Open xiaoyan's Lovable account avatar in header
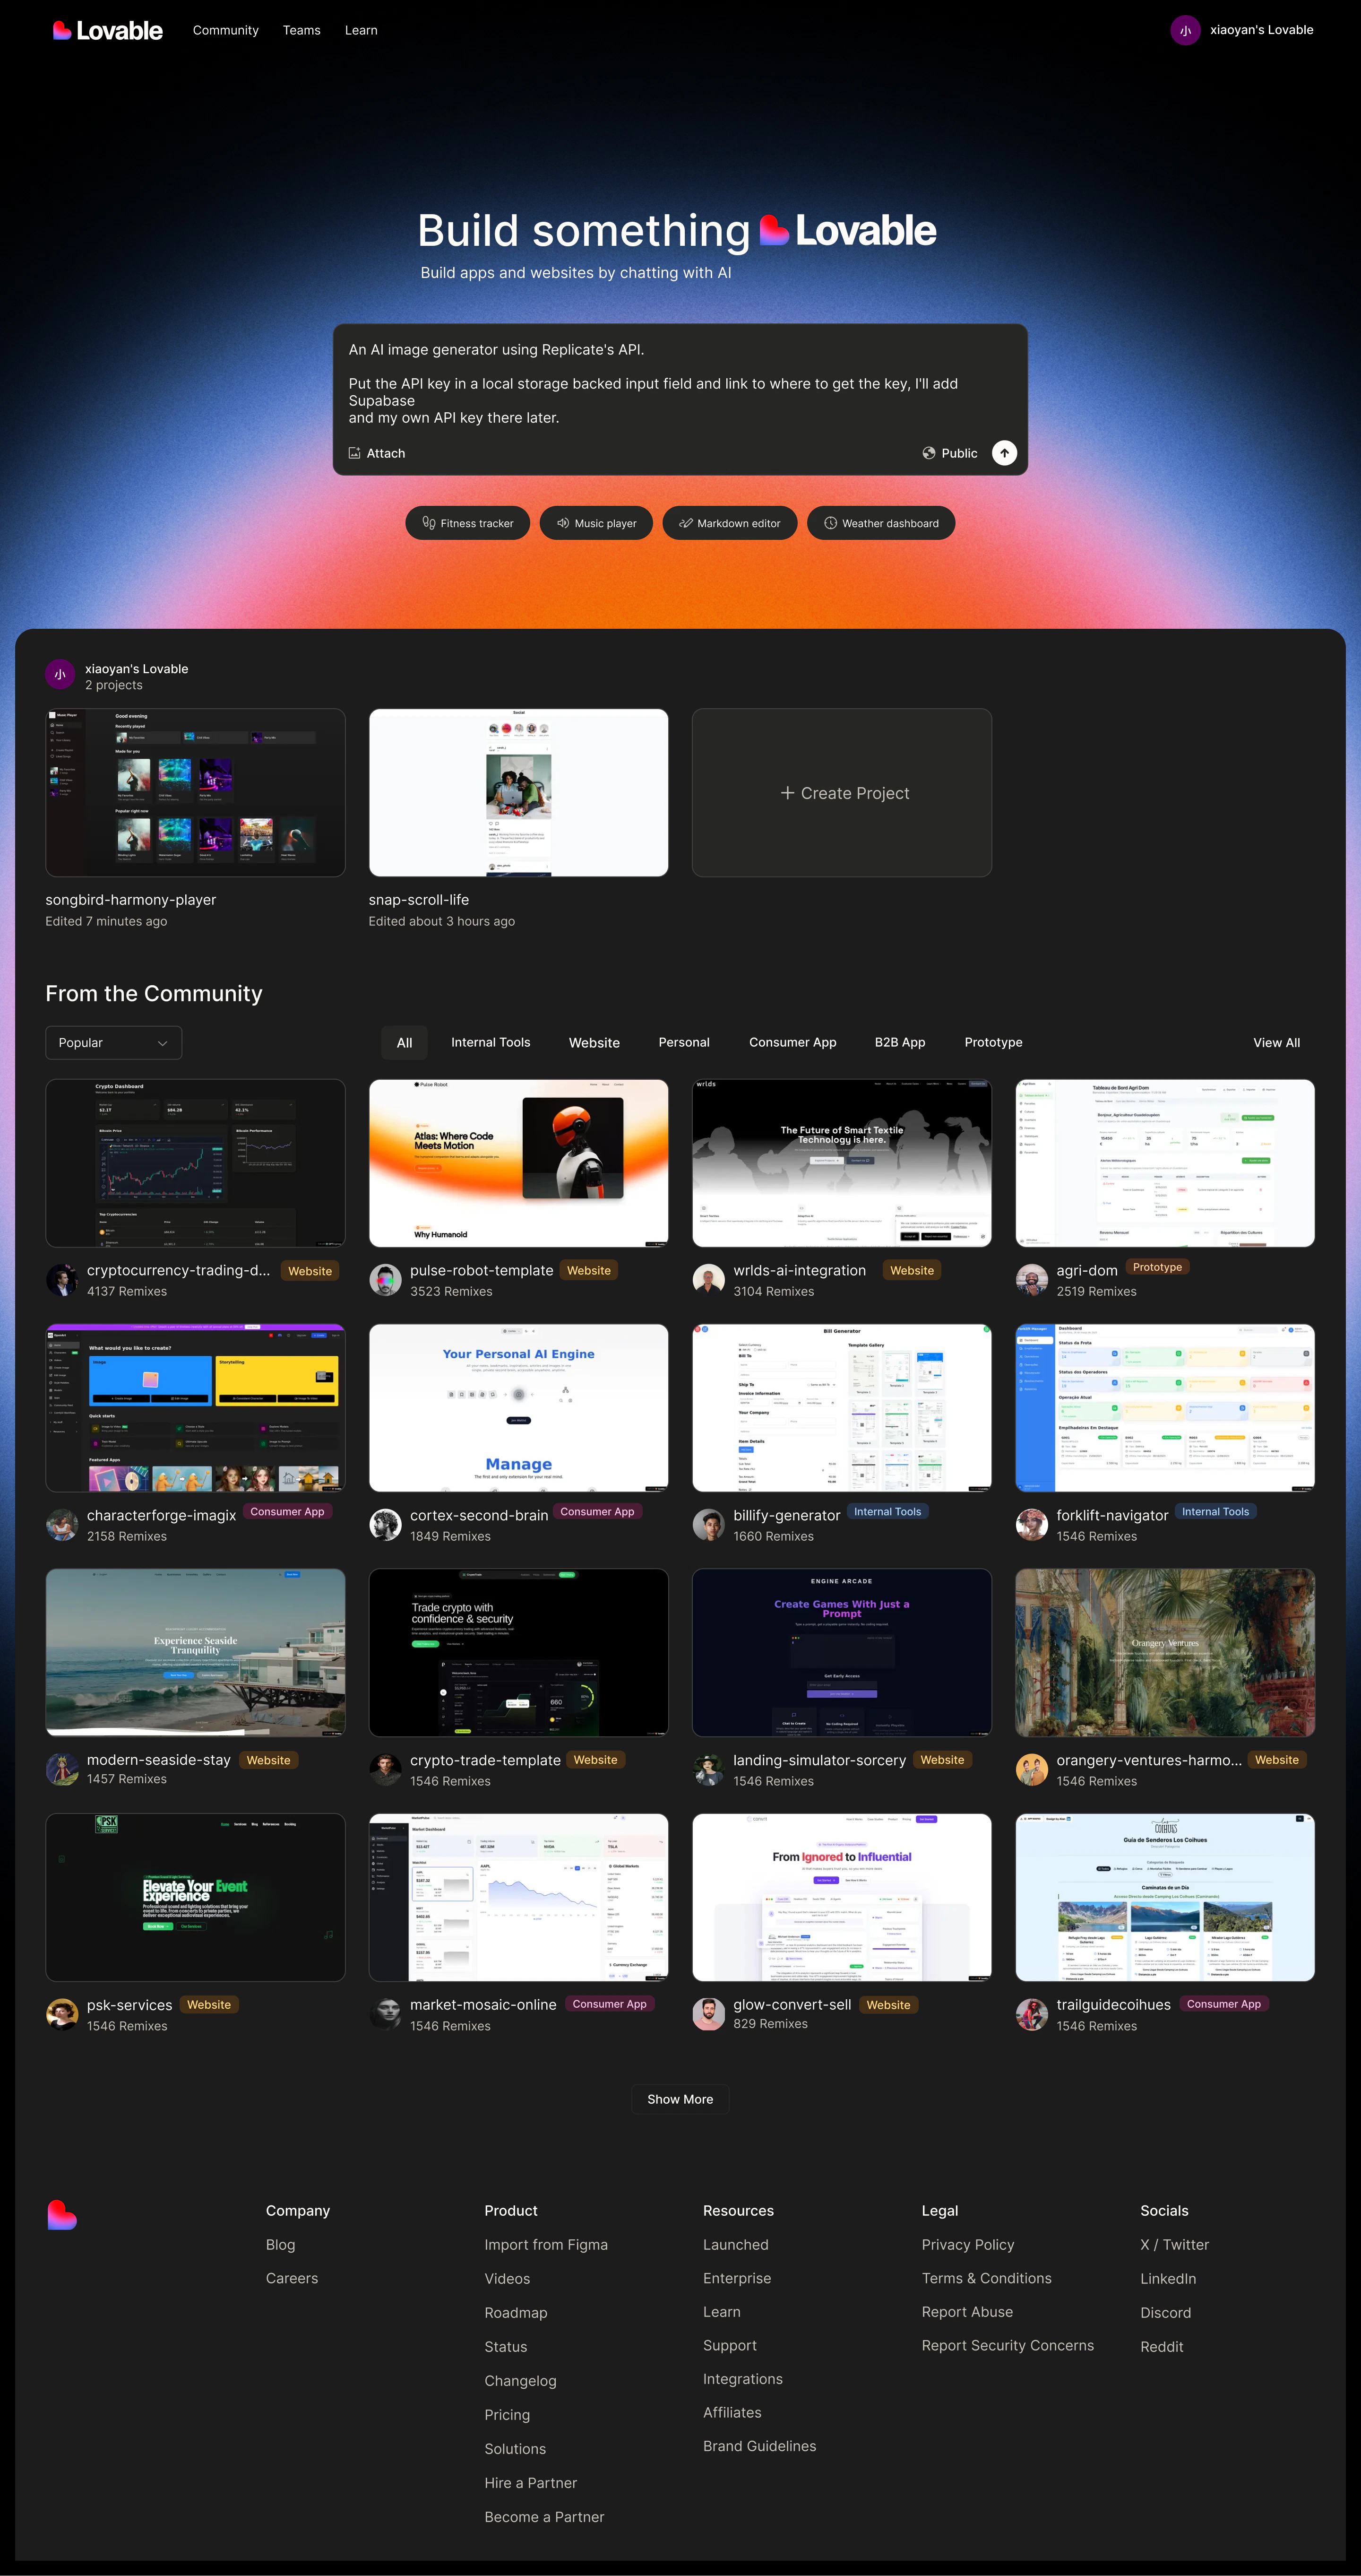The width and height of the screenshot is (1361, 2576). 1185,30
